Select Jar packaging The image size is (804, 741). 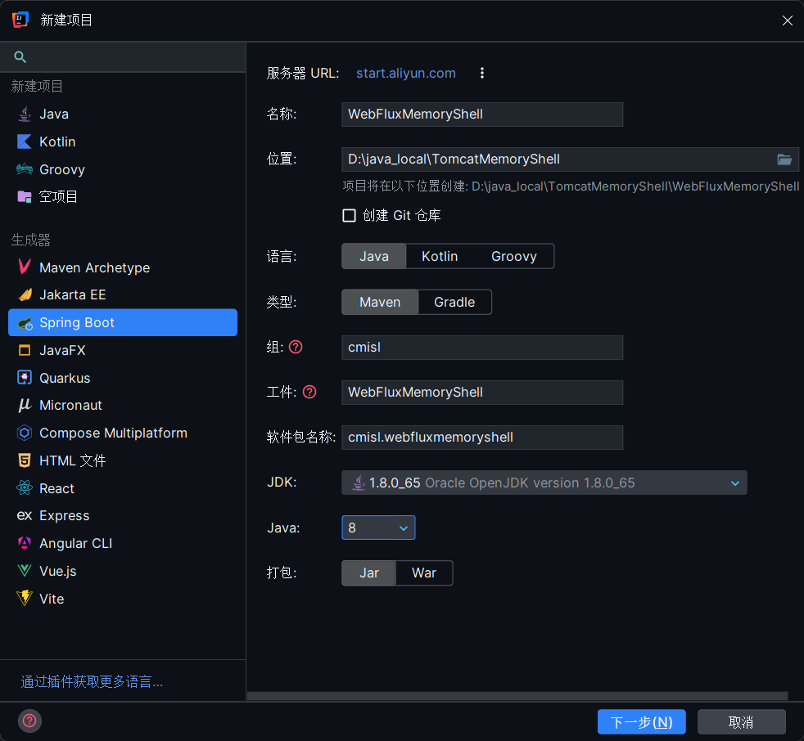[x=369, y=573]
